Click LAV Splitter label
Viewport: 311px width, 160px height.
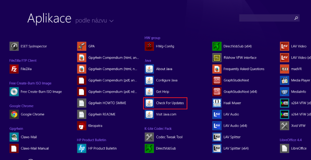pyautogui.click(x=232, y=137)
